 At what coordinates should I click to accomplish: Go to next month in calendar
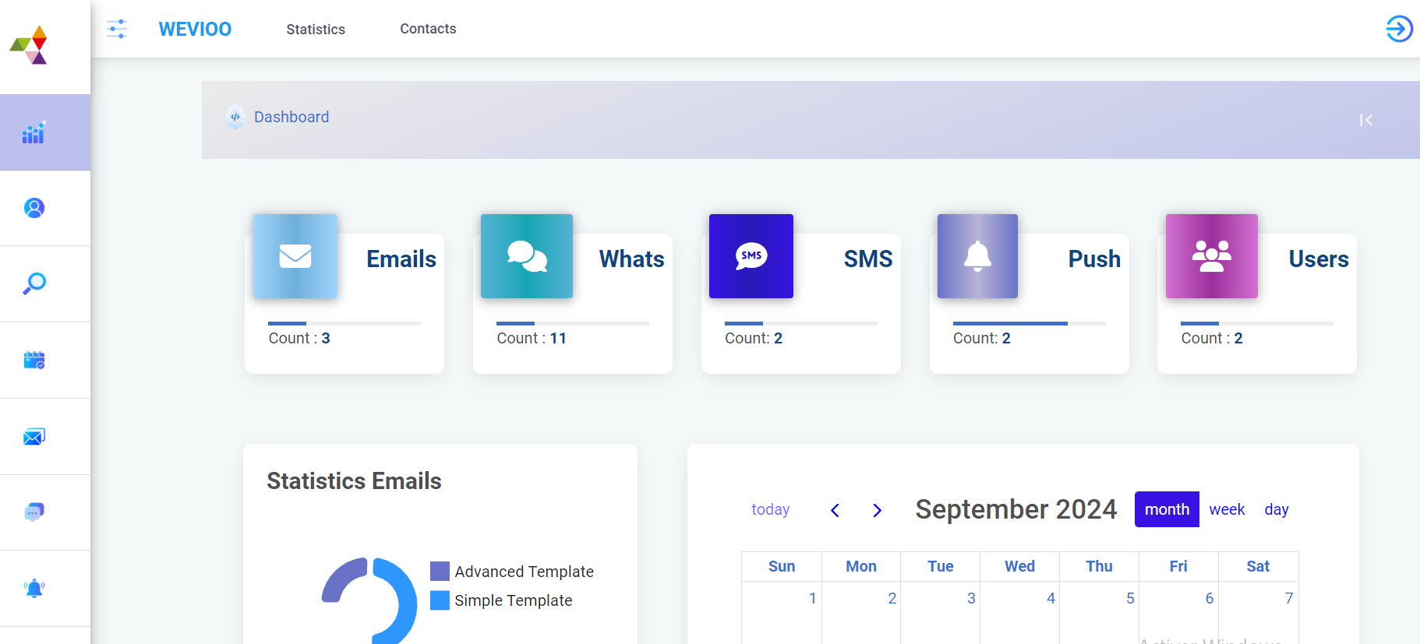(877, 510)
